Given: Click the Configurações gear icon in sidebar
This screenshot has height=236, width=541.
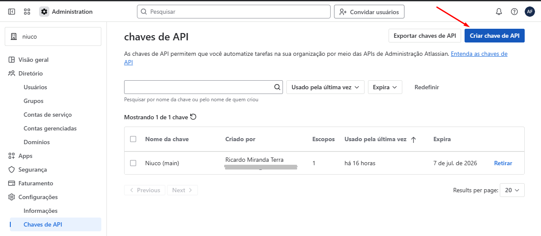Looking at the screenshot, I should coord(12,197).
